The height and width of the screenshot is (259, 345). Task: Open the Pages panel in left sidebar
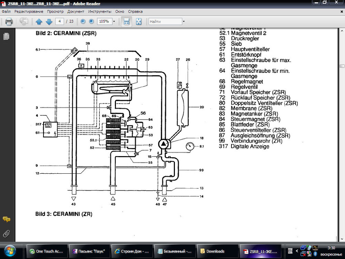[6, 36]
